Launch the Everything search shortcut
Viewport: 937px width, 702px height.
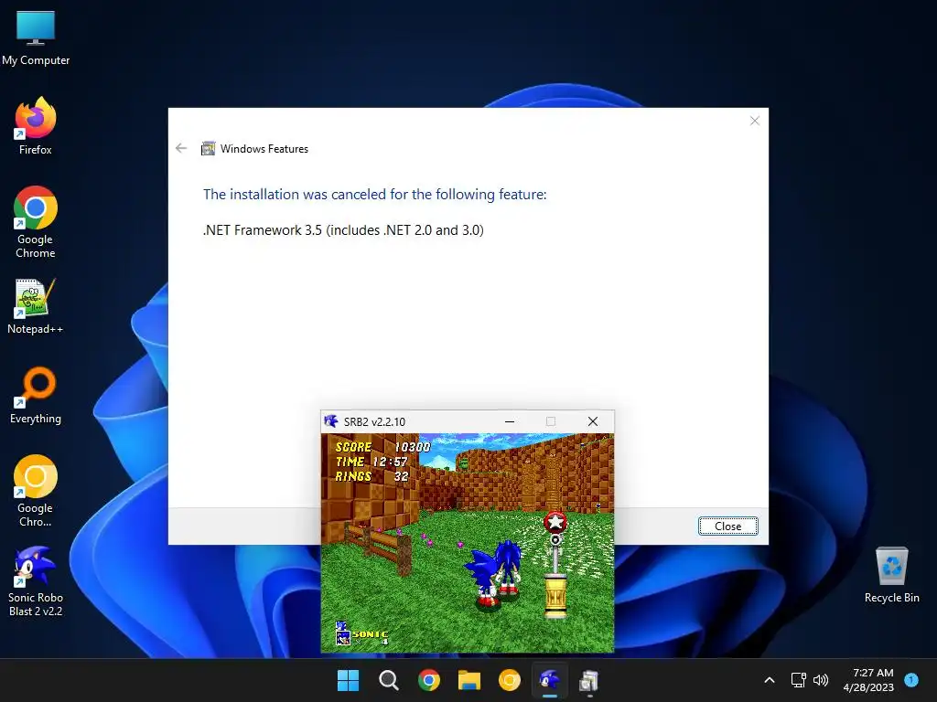pos(36,395)
